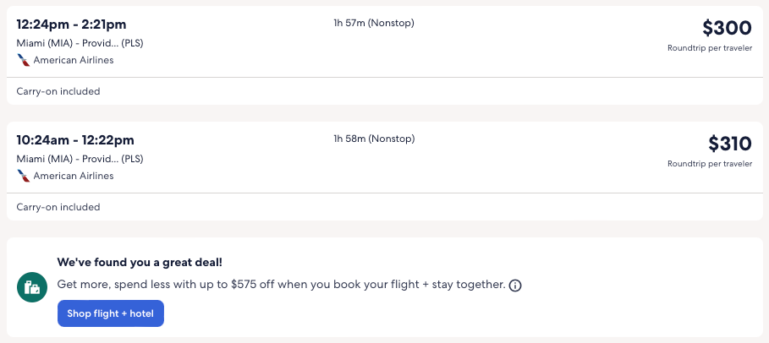769x343 pixels.
Task: Click the 1h 58m (Nonstop) duration
Action: click(x=374, y=139)
